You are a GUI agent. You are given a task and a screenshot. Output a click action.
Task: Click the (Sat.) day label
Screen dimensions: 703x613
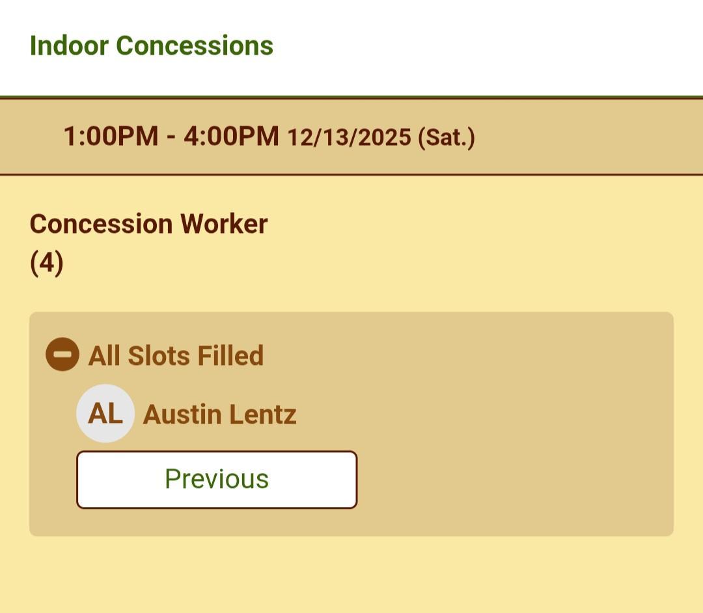pos(447,138)
